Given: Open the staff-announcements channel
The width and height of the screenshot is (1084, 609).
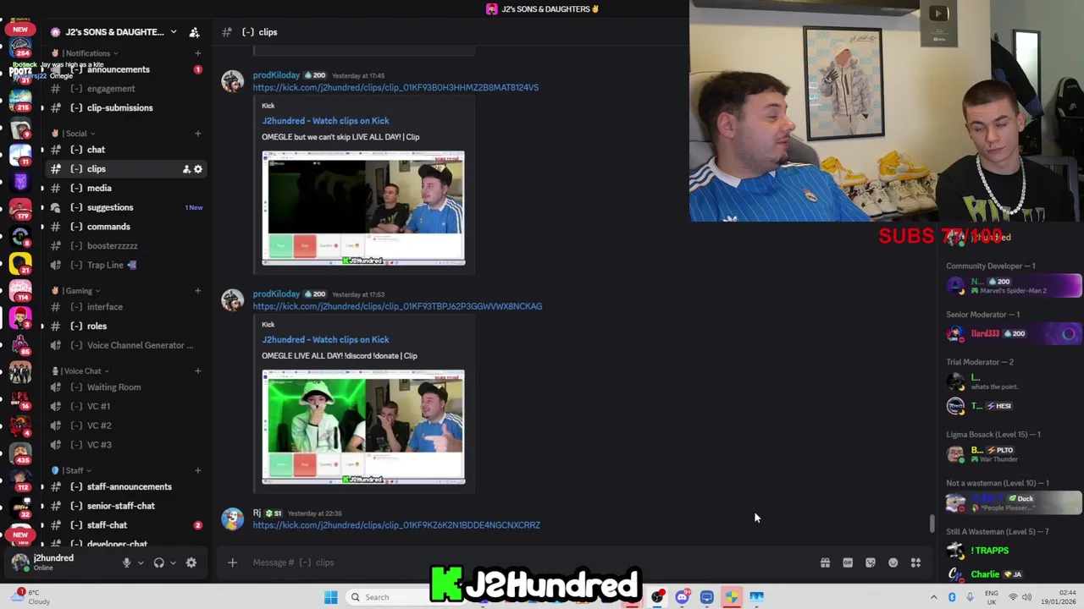Looking at the screenshot, I should pos(124,486).
